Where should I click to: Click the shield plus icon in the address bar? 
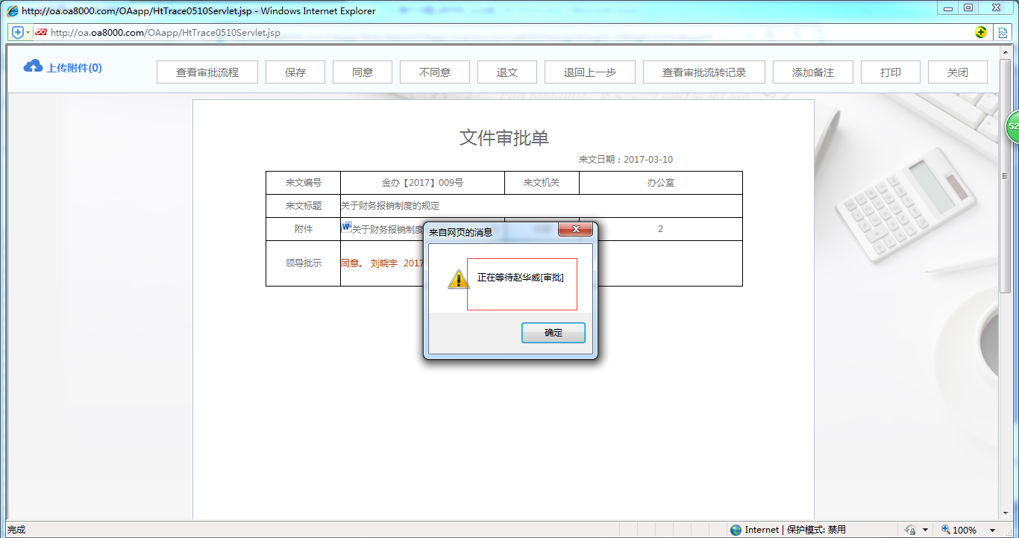click(18, 32)
